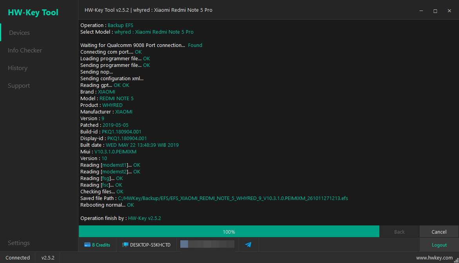The height and width of the screenshot is (263, 459).
Task: Go to the Support section
Action: [x=19, y=86]
